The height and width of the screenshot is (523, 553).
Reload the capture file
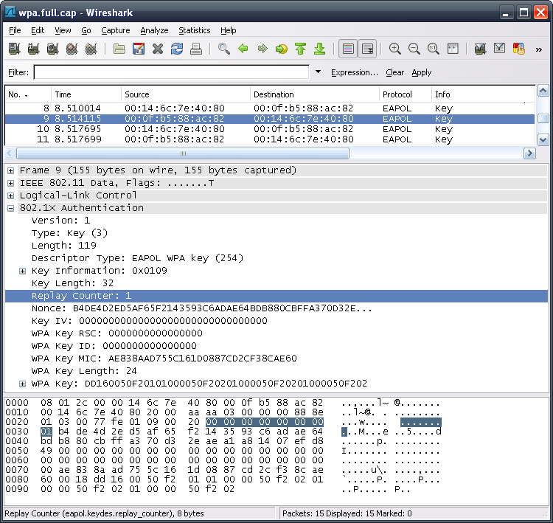[x=177, y=49]
